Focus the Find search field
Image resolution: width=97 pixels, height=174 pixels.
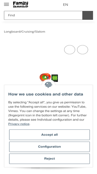point(43,15)
